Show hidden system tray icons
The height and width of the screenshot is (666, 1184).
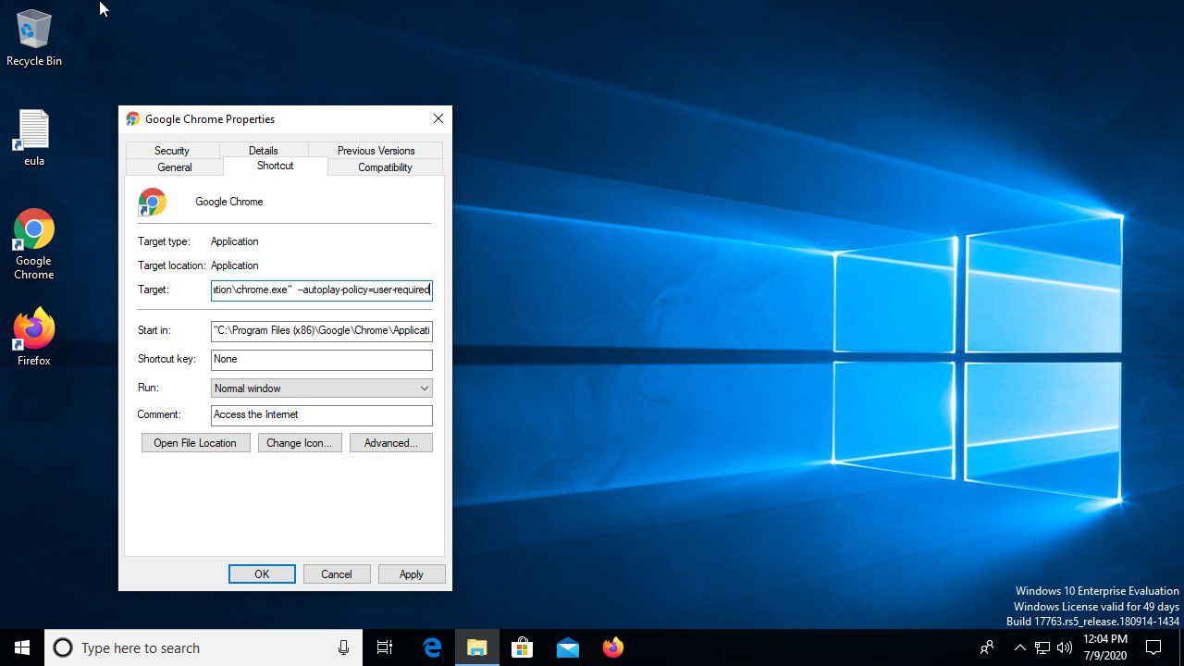(x=1019, y=647)
